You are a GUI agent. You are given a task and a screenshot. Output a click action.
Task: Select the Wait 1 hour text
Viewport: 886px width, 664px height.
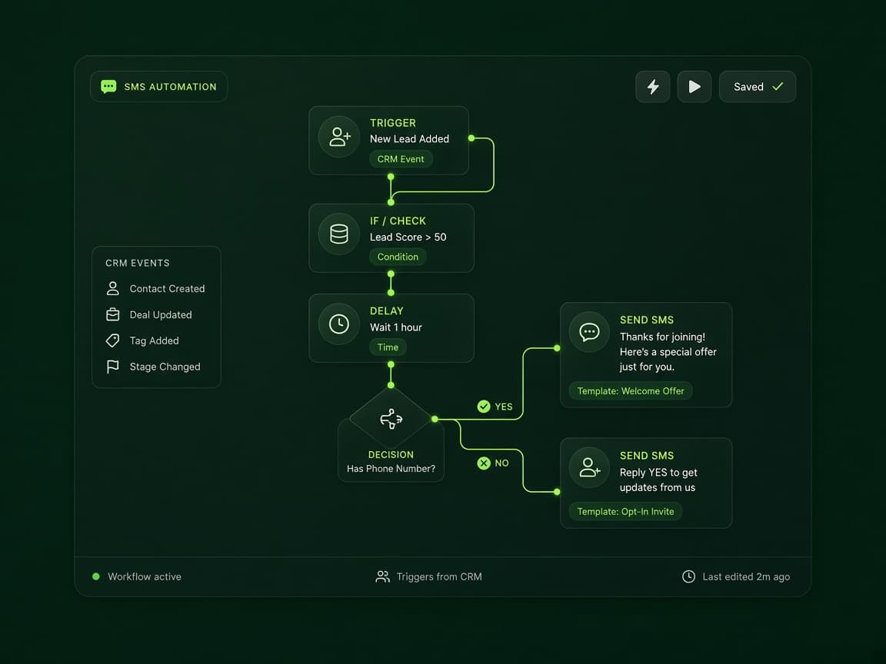pyautogui.click(x=395, y=327)
